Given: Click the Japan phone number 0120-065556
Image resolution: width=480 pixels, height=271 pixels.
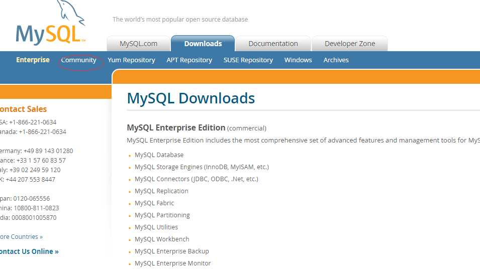Looking at the screenshot, I should click(x=32, y=199).
